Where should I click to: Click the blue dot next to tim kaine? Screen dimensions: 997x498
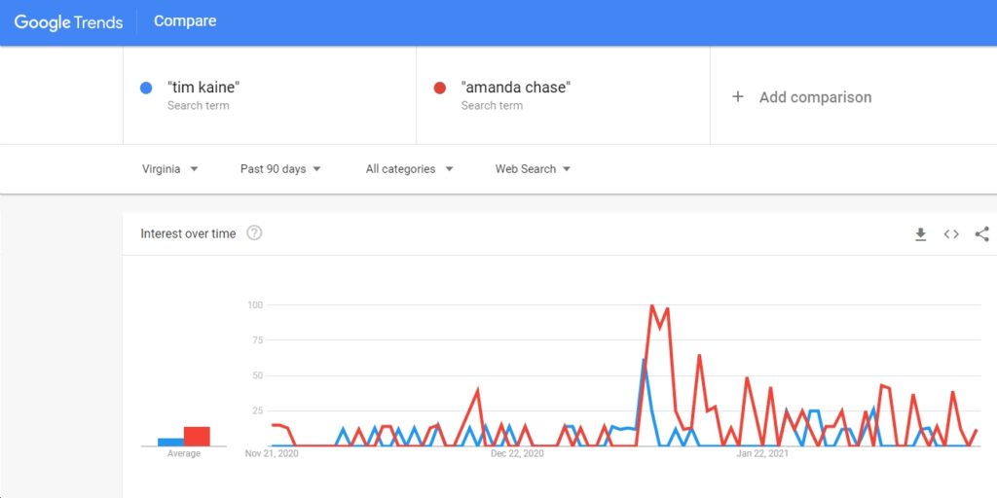(146, 88)
